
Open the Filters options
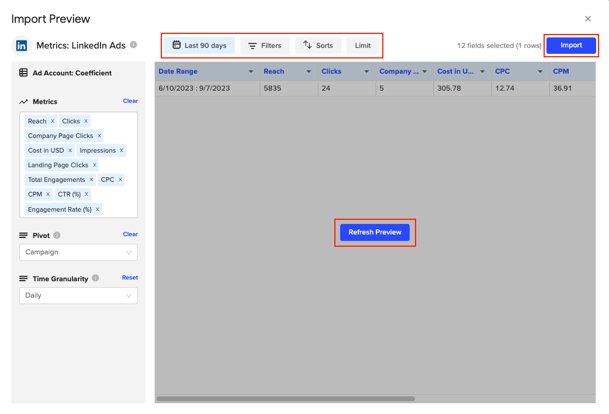click(x=265, y=46)
